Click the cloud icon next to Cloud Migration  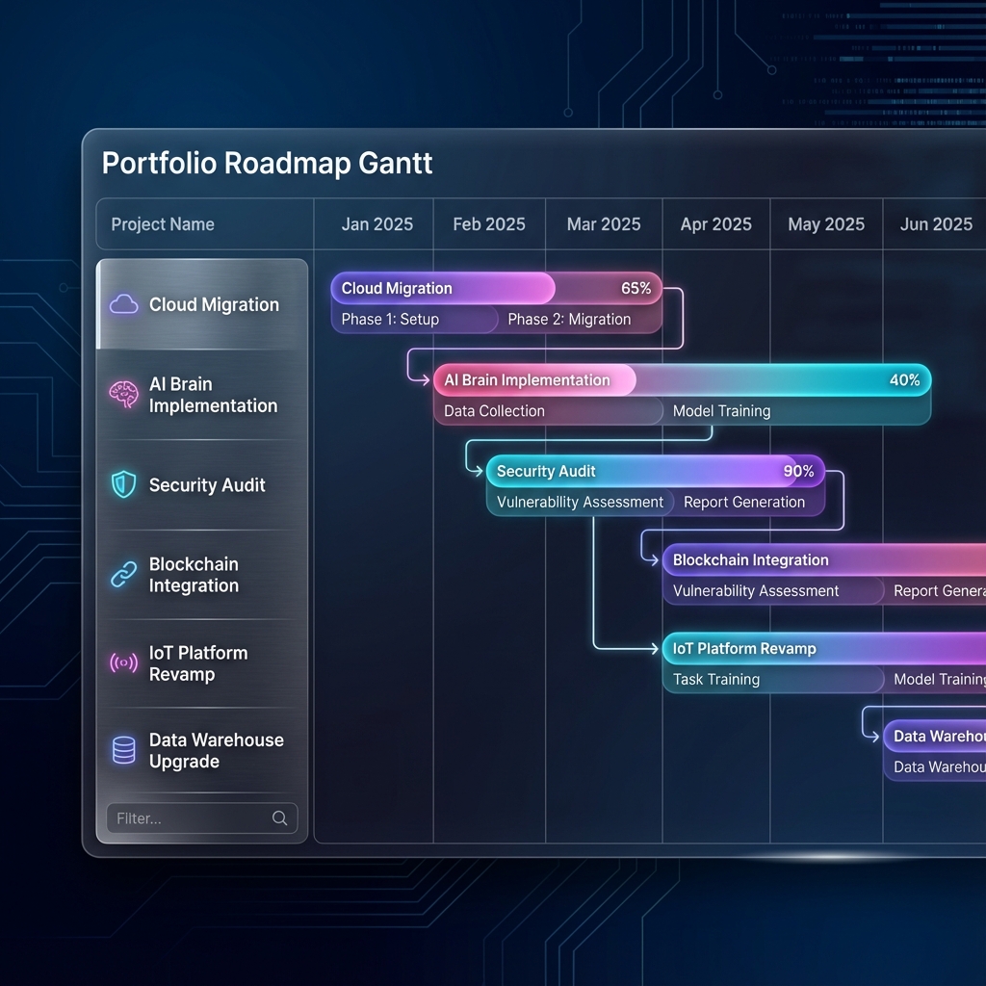pyautogui.click(x=123, y=304)
